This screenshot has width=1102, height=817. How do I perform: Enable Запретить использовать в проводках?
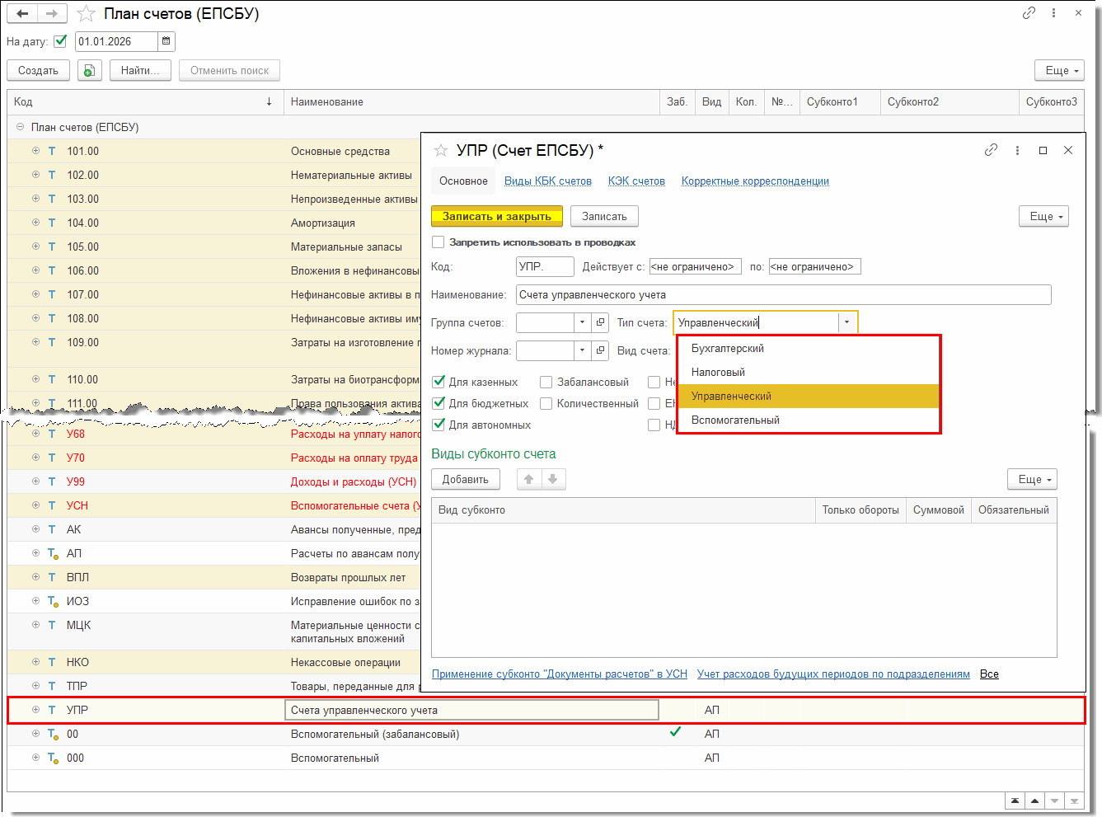click(x=438, y=242)
